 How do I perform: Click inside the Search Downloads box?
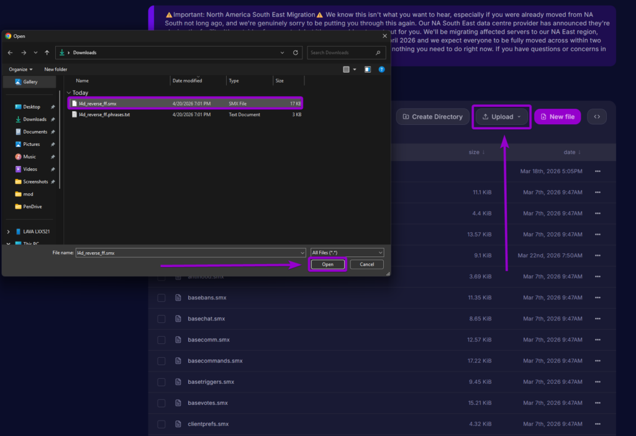[x=340, y=53]
